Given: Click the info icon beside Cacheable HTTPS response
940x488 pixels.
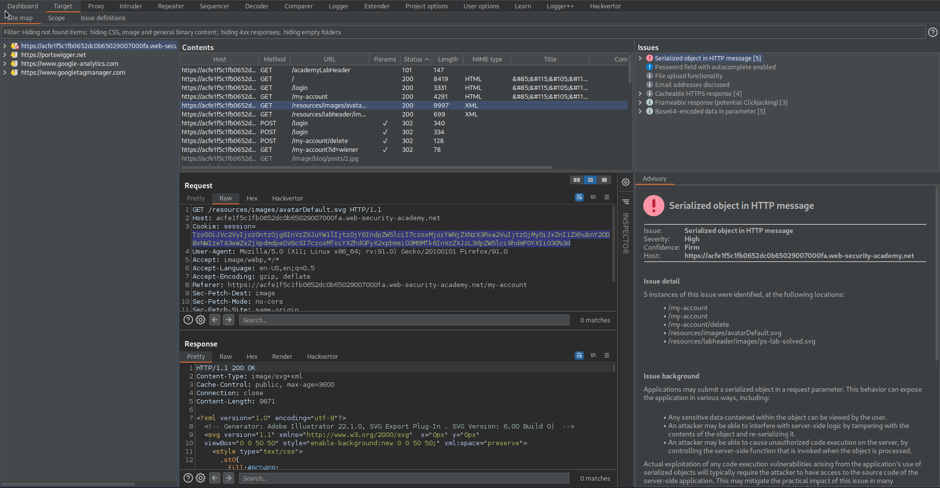Looking at the screenshot, I should (x=650, y=93).
